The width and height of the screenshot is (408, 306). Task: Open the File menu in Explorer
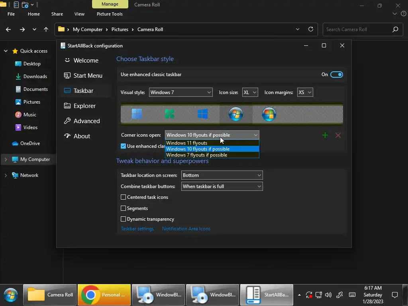click(11, 14)
